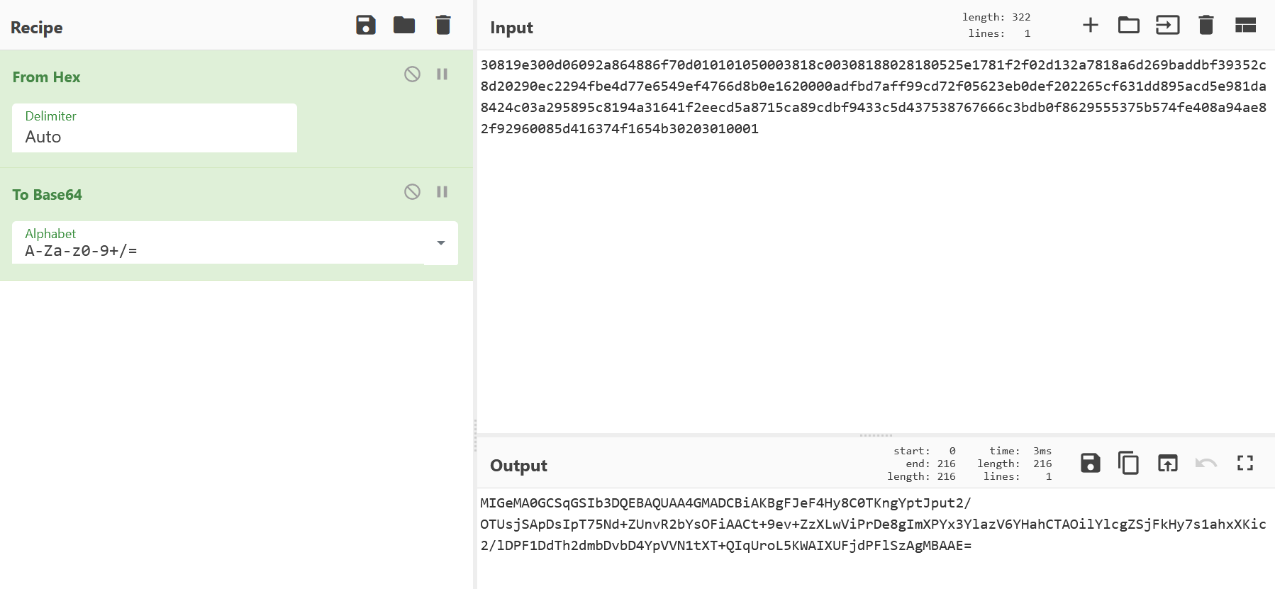Open folder as input
The image size is (1275, 589).
tap(1128, 26)
